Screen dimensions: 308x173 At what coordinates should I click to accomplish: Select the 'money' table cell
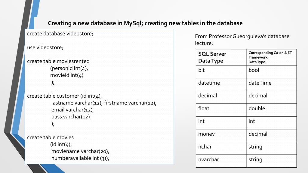[221, 135]
